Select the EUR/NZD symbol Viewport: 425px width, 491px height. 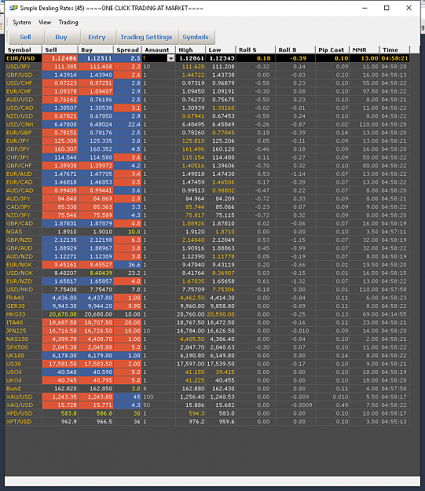[19, 281]
